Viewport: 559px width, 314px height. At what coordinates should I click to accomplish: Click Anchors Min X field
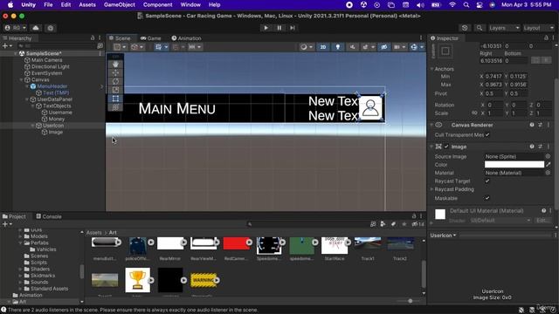tap(493, 77)
